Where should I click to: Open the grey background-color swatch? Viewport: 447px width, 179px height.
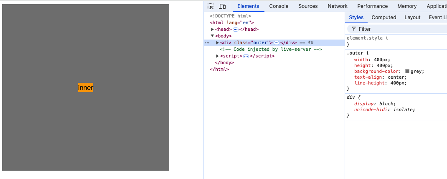tap(407, 71)
